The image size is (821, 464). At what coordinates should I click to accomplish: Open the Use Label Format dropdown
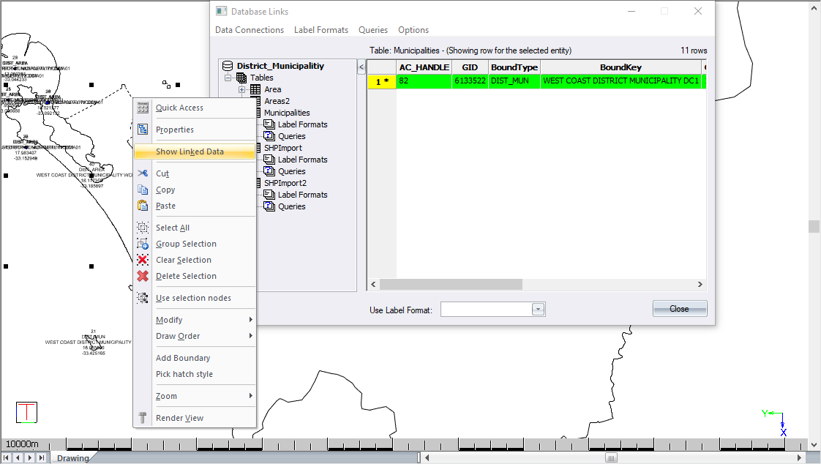539,310
